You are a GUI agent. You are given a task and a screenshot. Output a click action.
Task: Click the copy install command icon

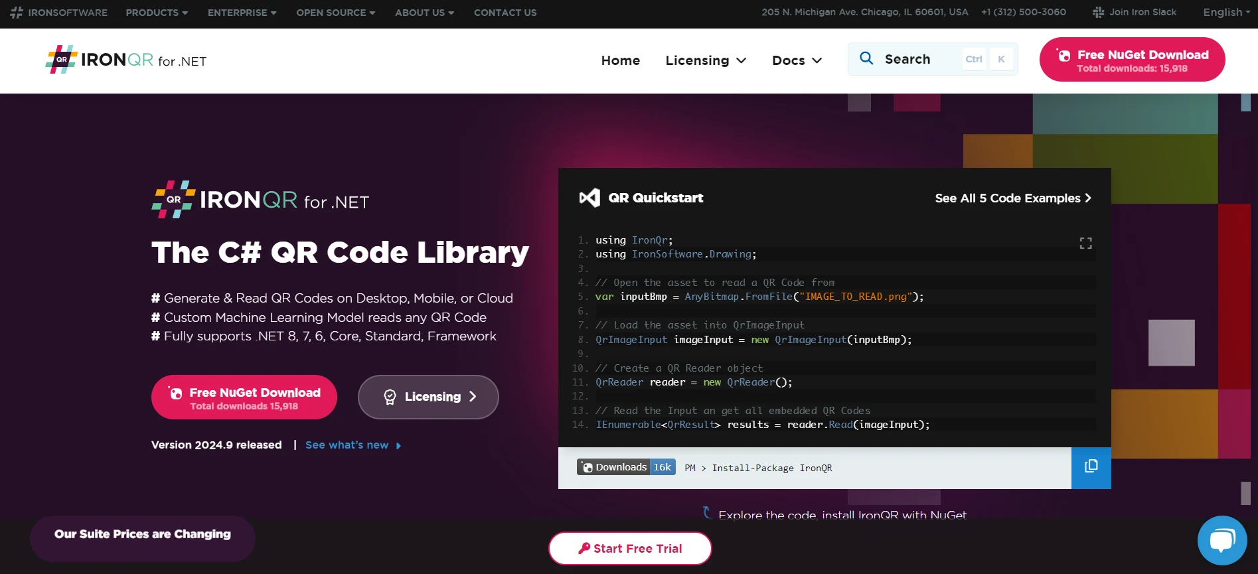1091,467
